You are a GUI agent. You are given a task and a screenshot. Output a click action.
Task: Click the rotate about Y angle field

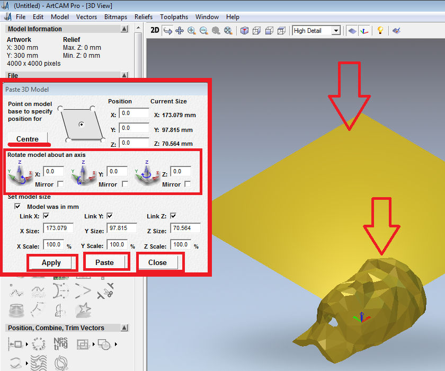click(117, 171)
